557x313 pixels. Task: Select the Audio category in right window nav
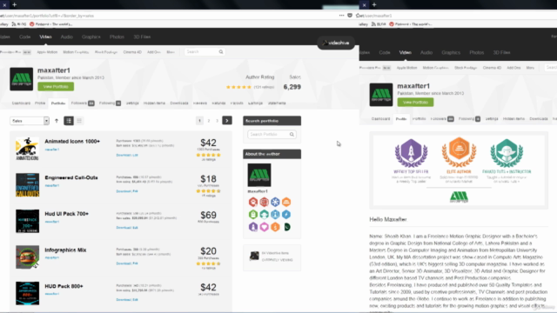[x=426, y=52]
